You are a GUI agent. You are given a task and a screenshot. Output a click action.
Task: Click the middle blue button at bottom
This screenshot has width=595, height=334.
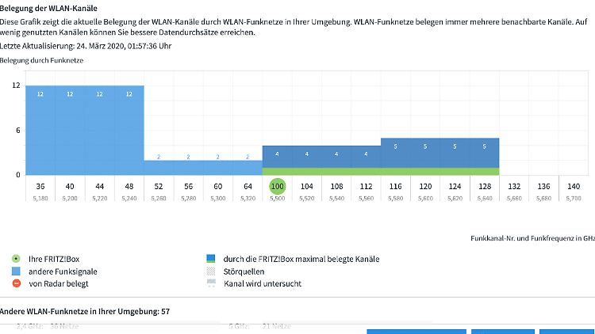pyautogui.click(x=501, y=331)
